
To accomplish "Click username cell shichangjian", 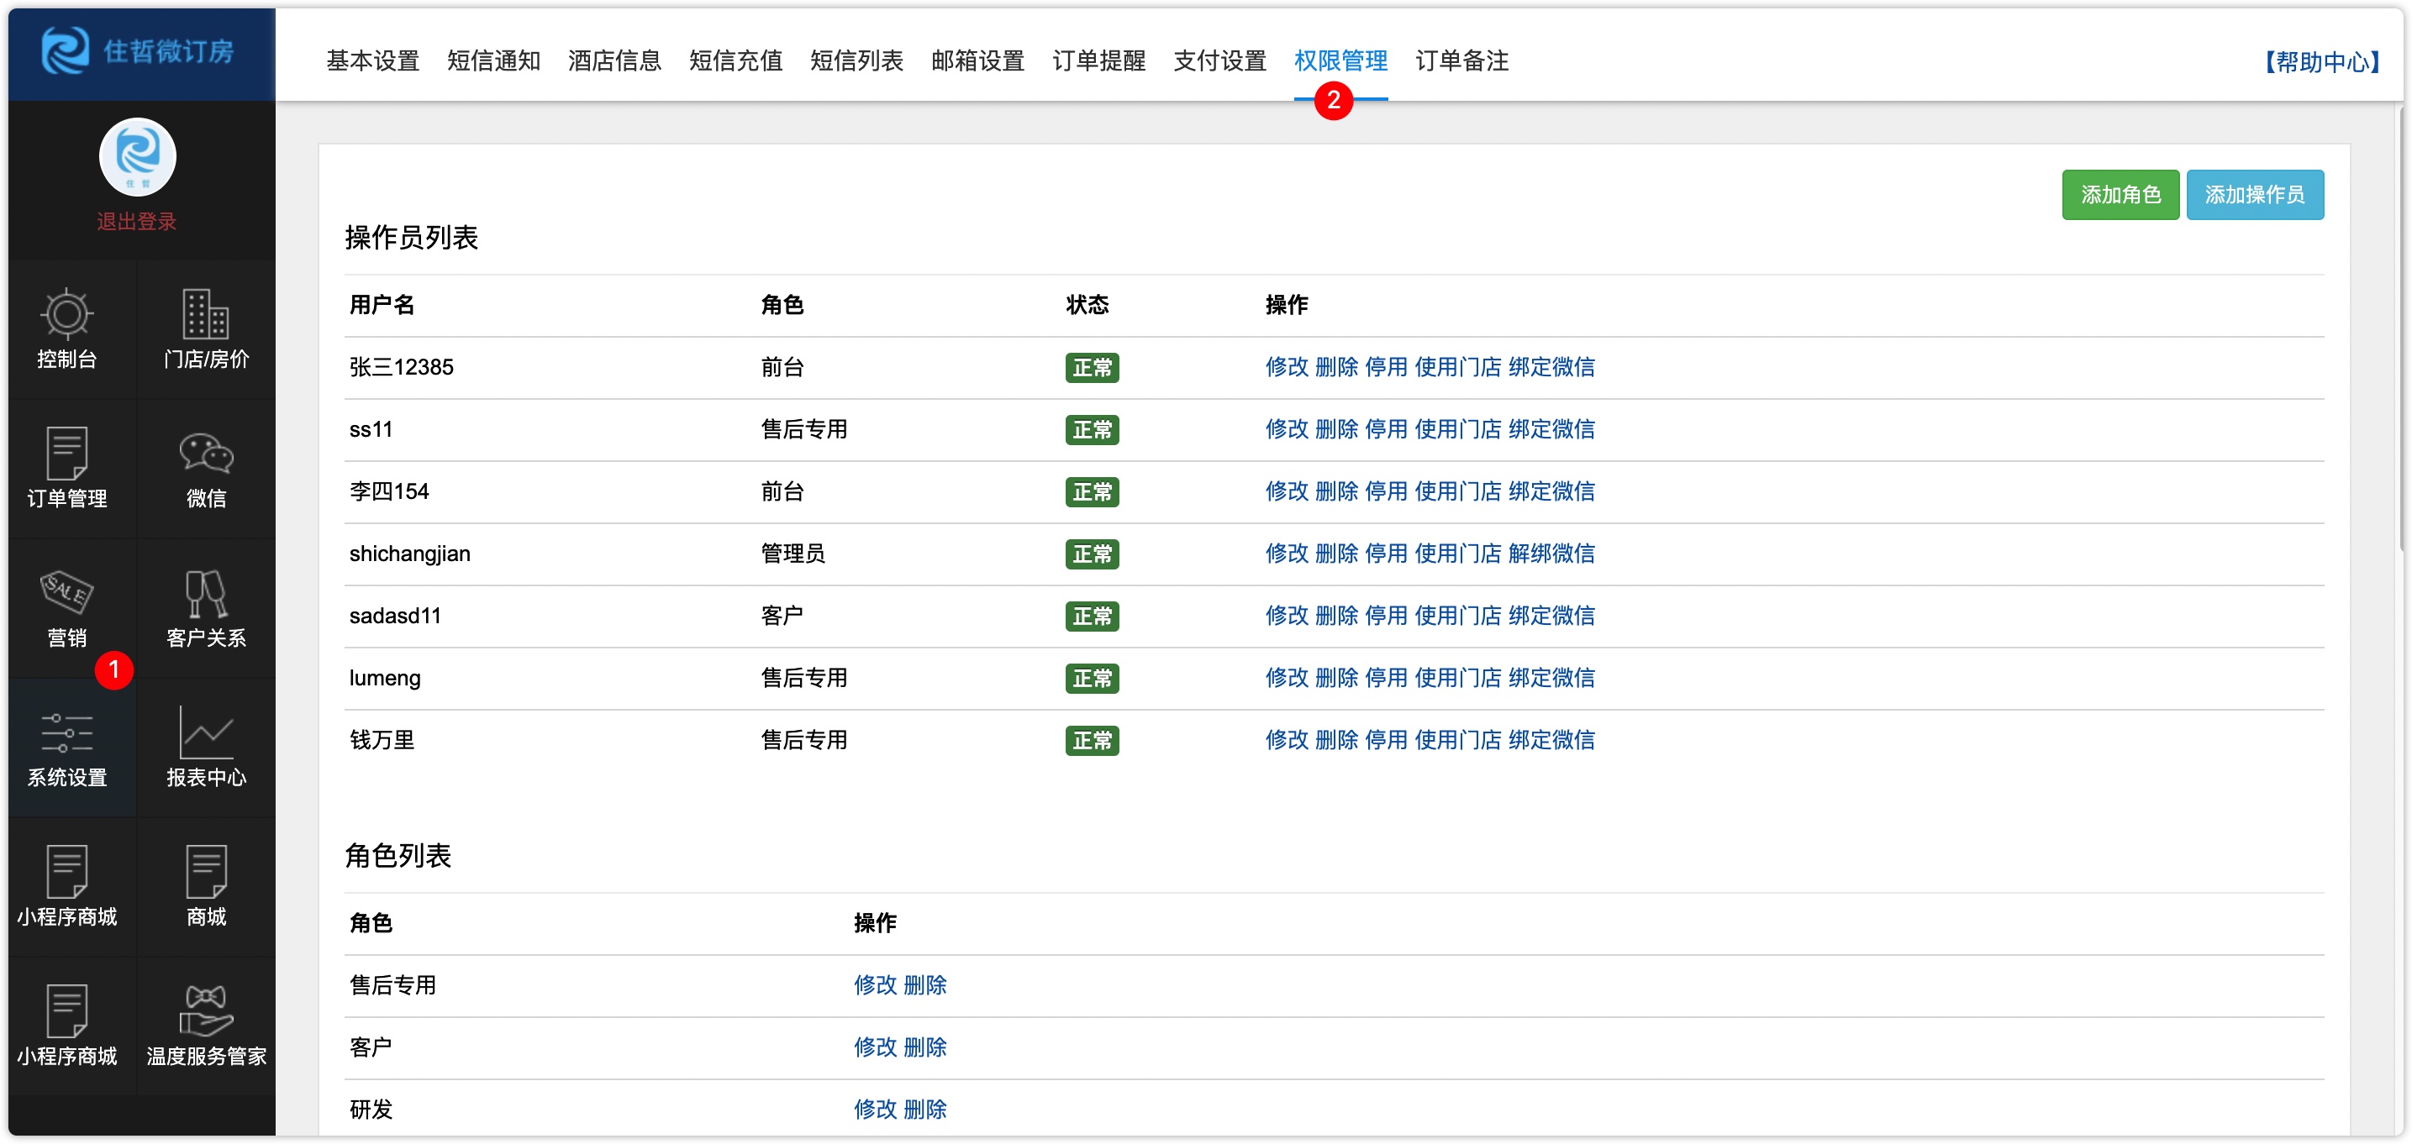I will coord(409,554).
